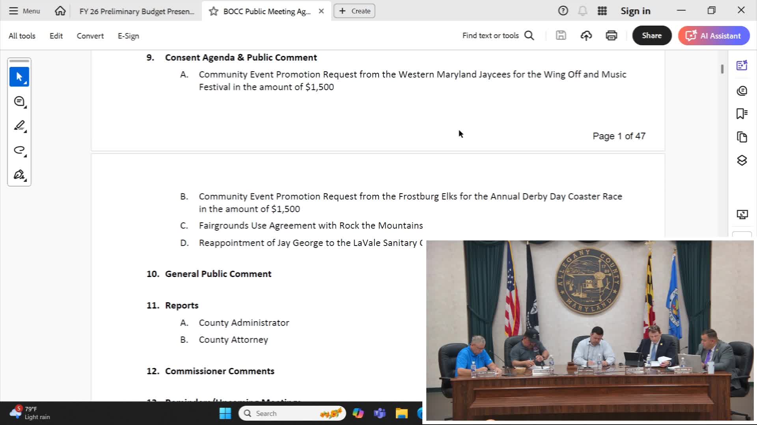Open the Convert menu
This screenshot has width=757, height=425.
coord(90,36)
